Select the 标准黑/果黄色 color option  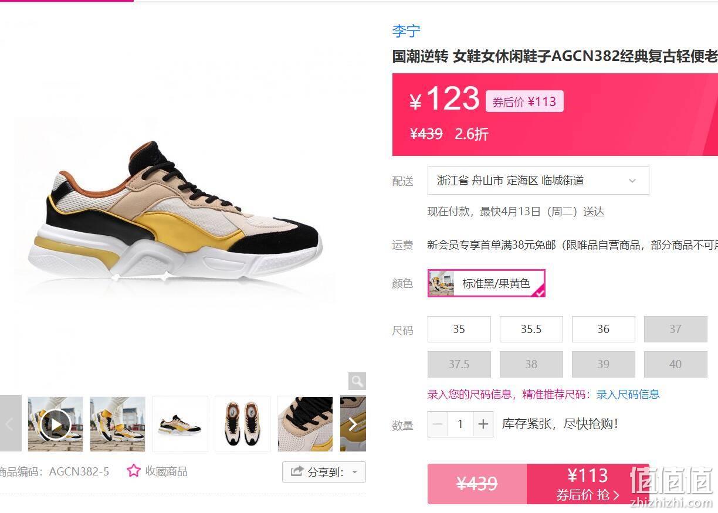coord(486,283)
